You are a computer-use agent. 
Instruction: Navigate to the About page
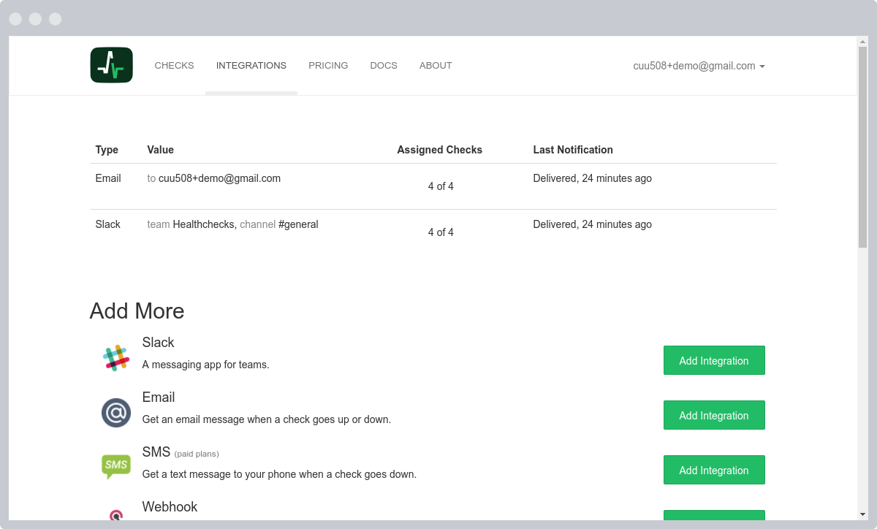[436, 66]
